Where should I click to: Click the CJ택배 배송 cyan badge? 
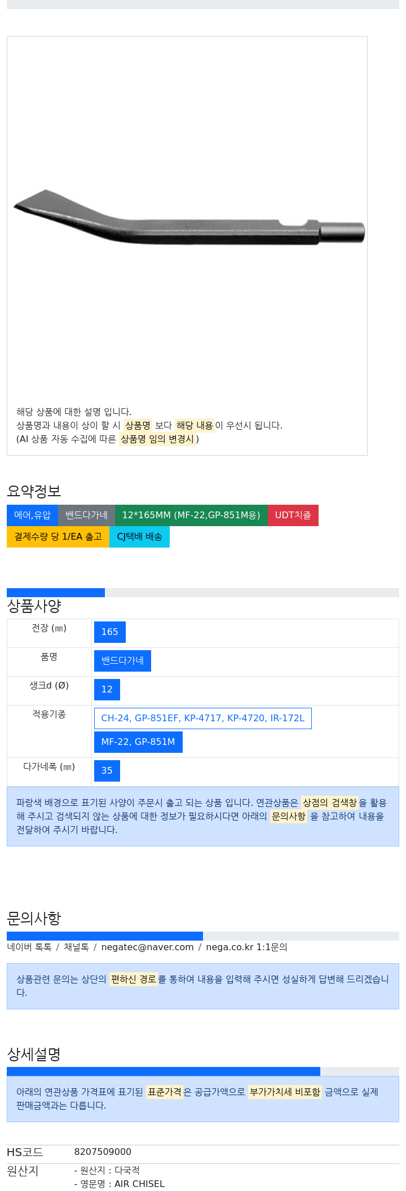(x=139, y=537)
